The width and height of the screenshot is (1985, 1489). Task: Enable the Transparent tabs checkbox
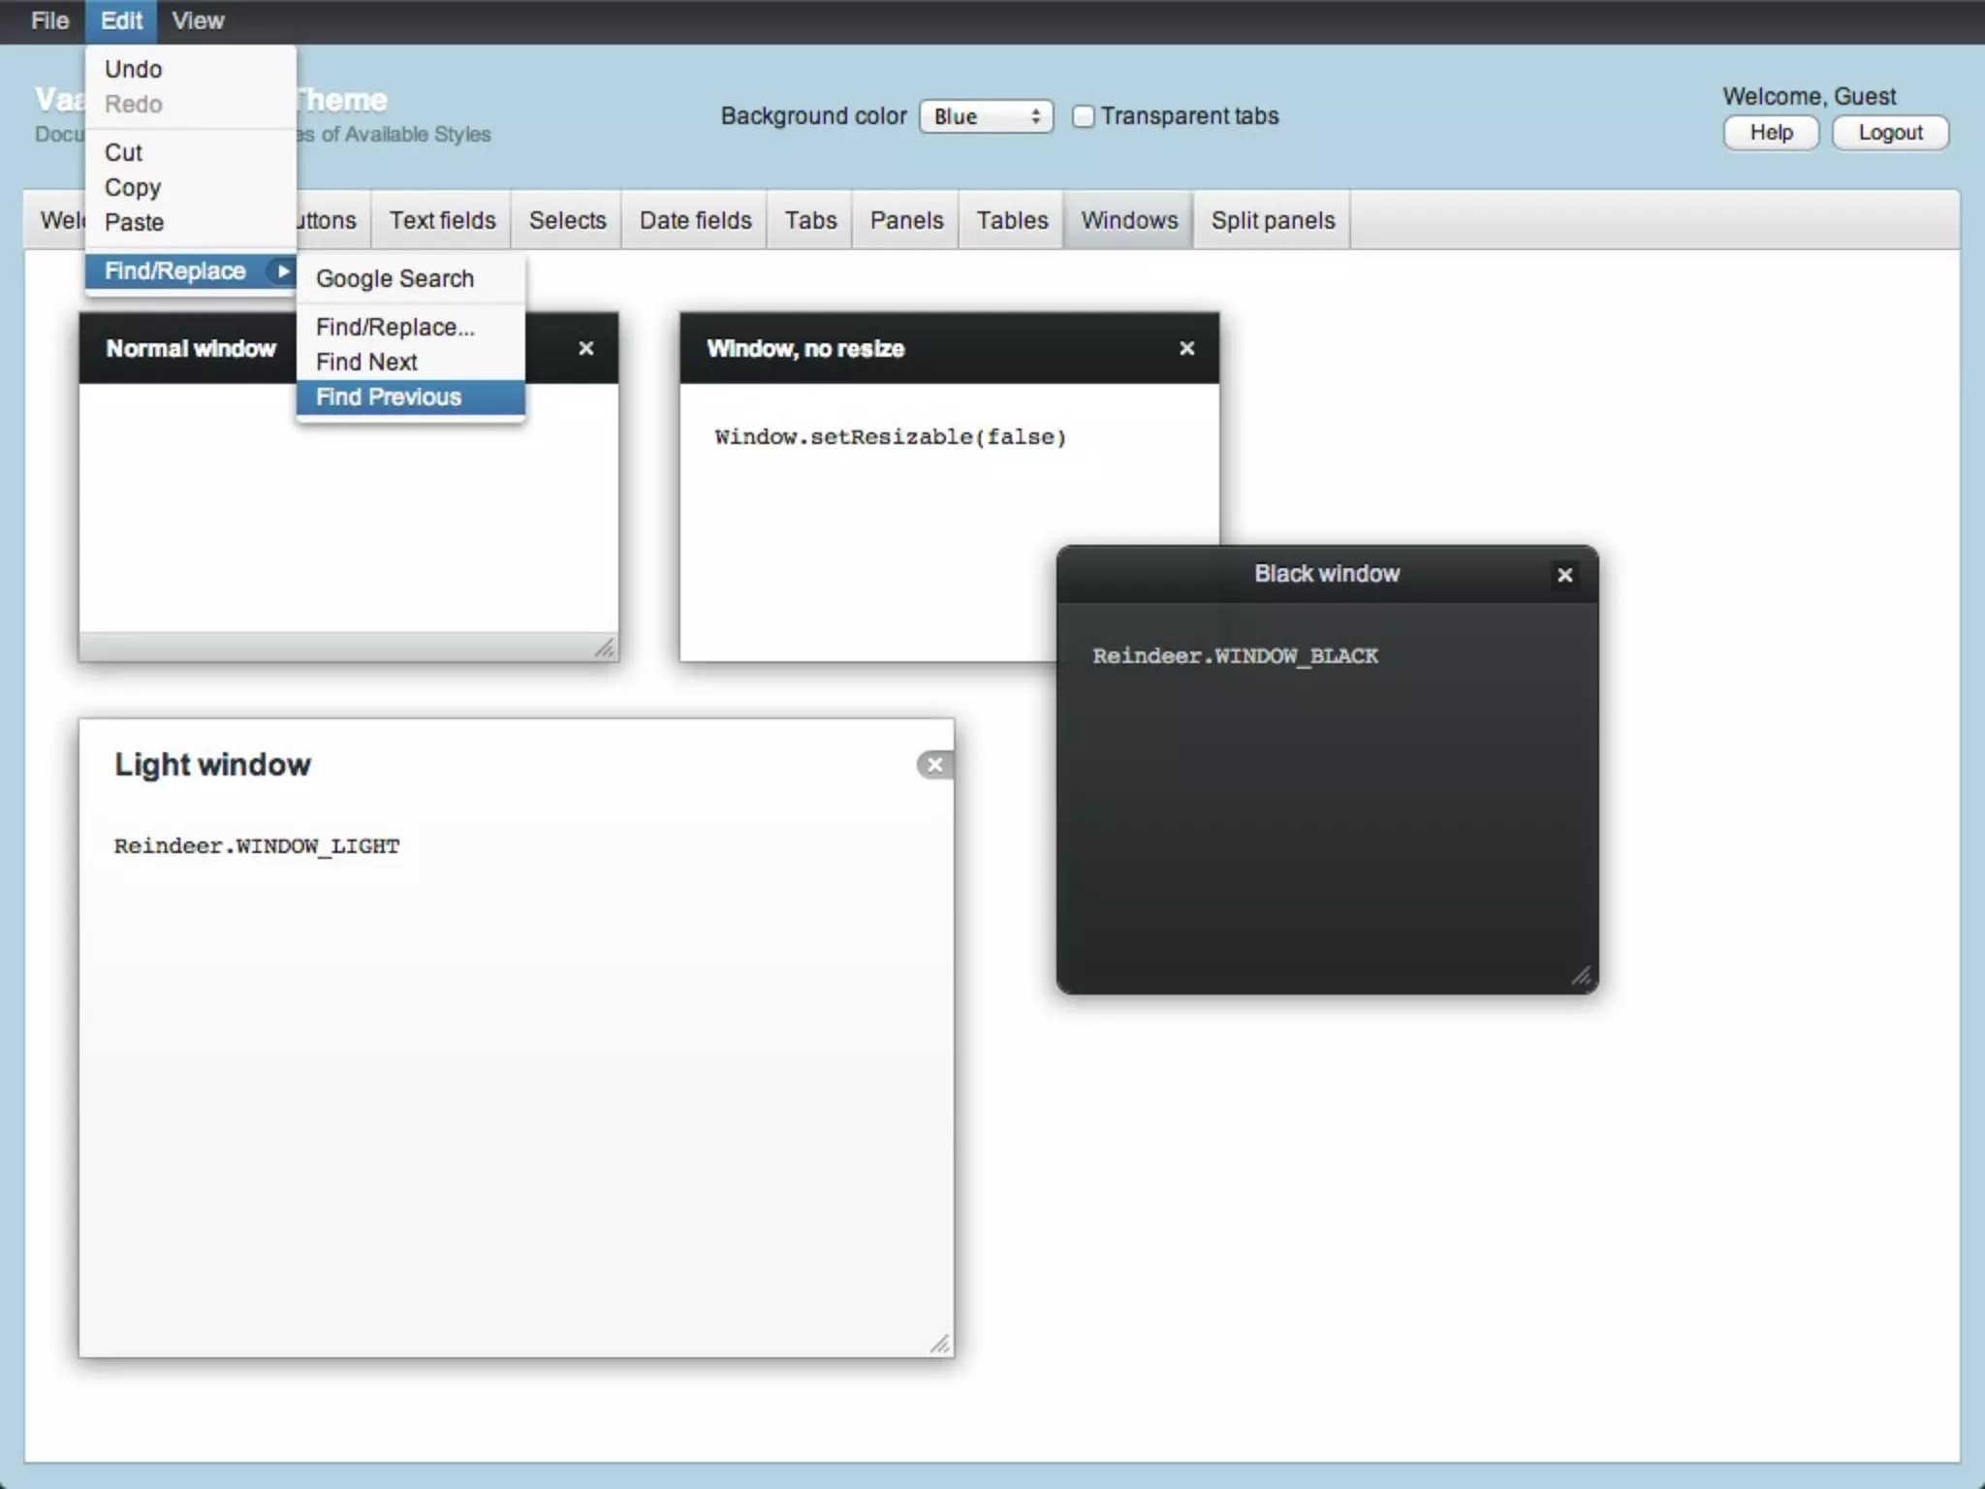pos(1084,116)
